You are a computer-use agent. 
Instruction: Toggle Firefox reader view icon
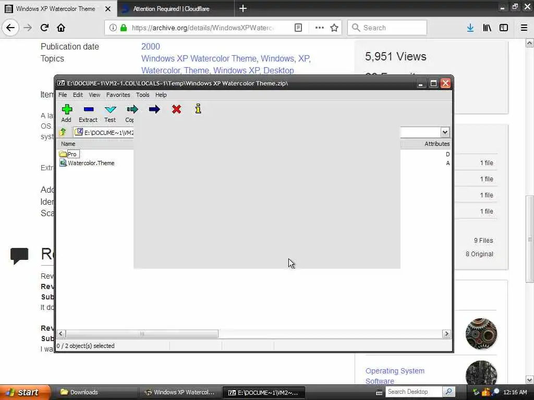[298, 28]
